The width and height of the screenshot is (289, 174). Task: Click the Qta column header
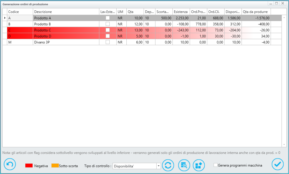pos(135,12)
